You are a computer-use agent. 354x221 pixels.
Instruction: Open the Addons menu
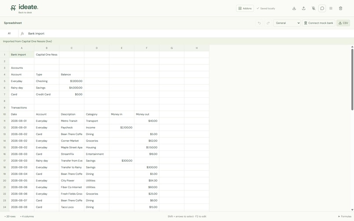tap(245, 8)
